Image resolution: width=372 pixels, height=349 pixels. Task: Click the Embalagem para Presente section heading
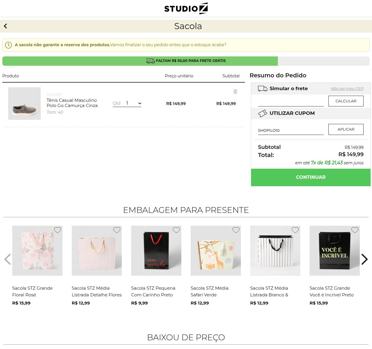(x=186, y=210)
